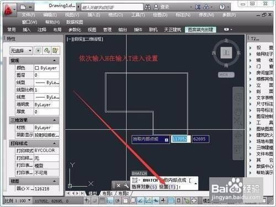This screenshot has width=276, height=207.
Task: Click the user sign-in icon
Action: coord(156,7)
